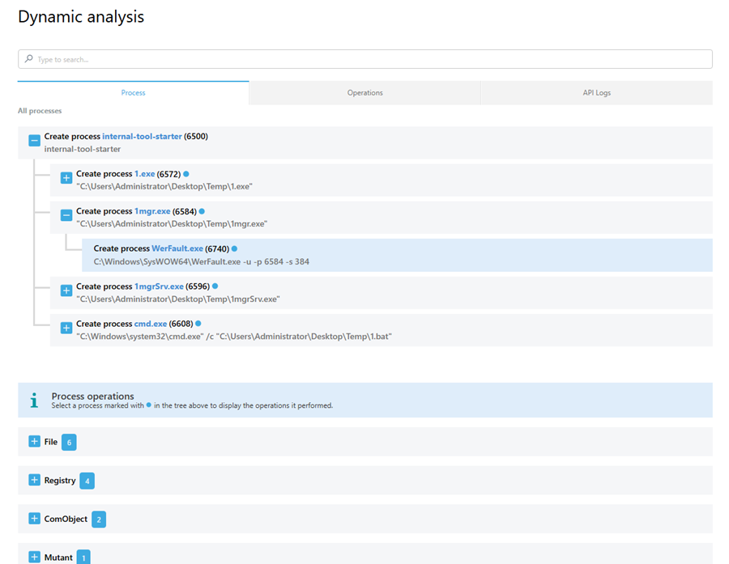Expand the File operations section
Screen dimensions: 729x564
point(34,442)
